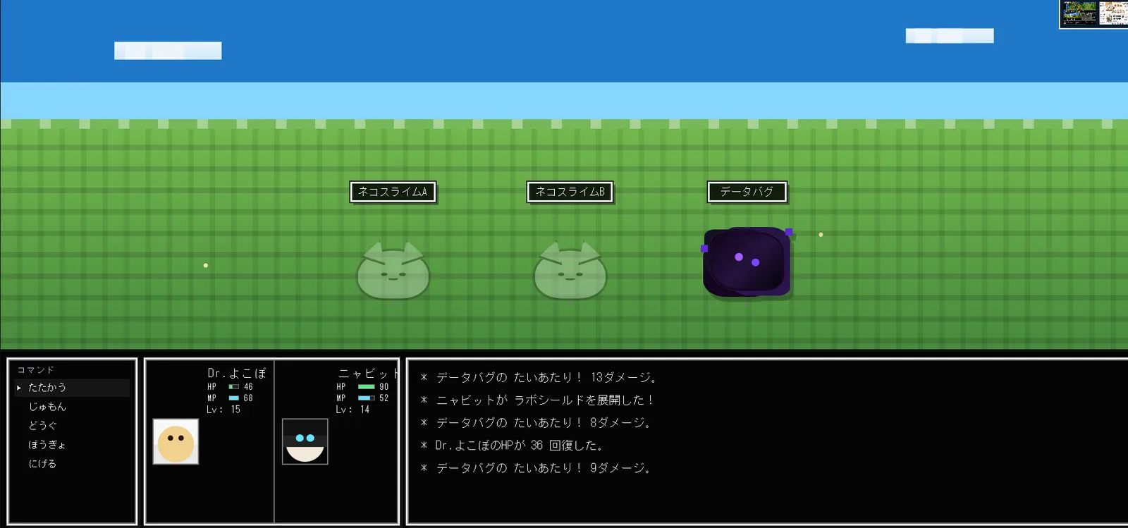Click the データバグ name label

tap(747, 192)
